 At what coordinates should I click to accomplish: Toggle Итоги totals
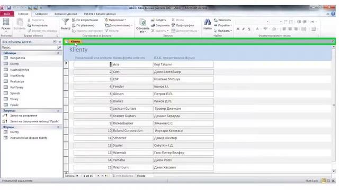pyautogui.click(x=178, y=20)
